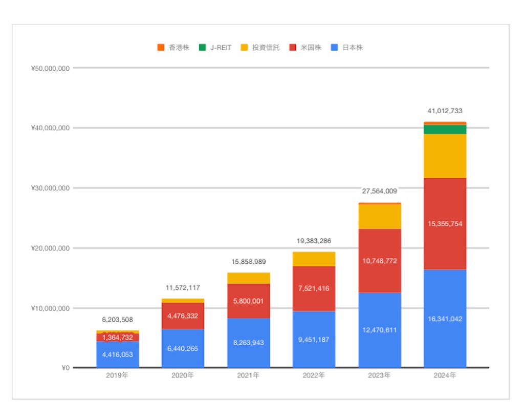This screenshot has width=524, height=420.
Task: Select the J-REIT legend label
Action: (221, 48)
